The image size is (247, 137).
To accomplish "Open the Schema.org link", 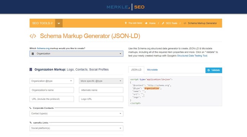I will pyautogui.click(x=43, y=48).
